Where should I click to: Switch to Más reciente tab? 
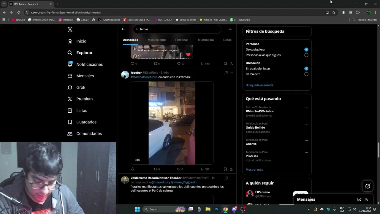click(157, 40)
